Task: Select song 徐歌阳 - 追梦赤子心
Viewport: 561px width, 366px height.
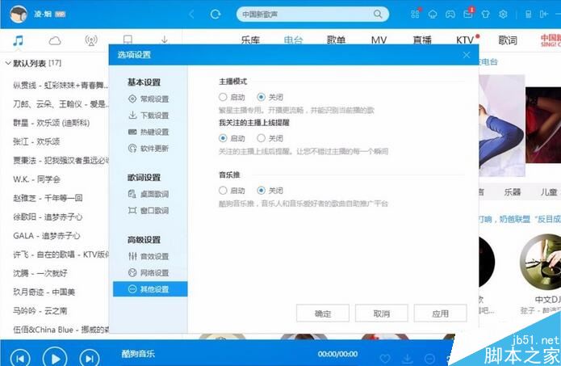Action: 48,217
